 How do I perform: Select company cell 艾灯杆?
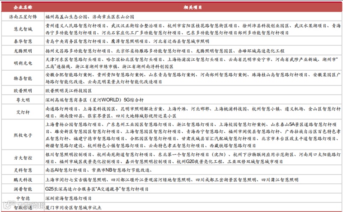tap(23, 112)
